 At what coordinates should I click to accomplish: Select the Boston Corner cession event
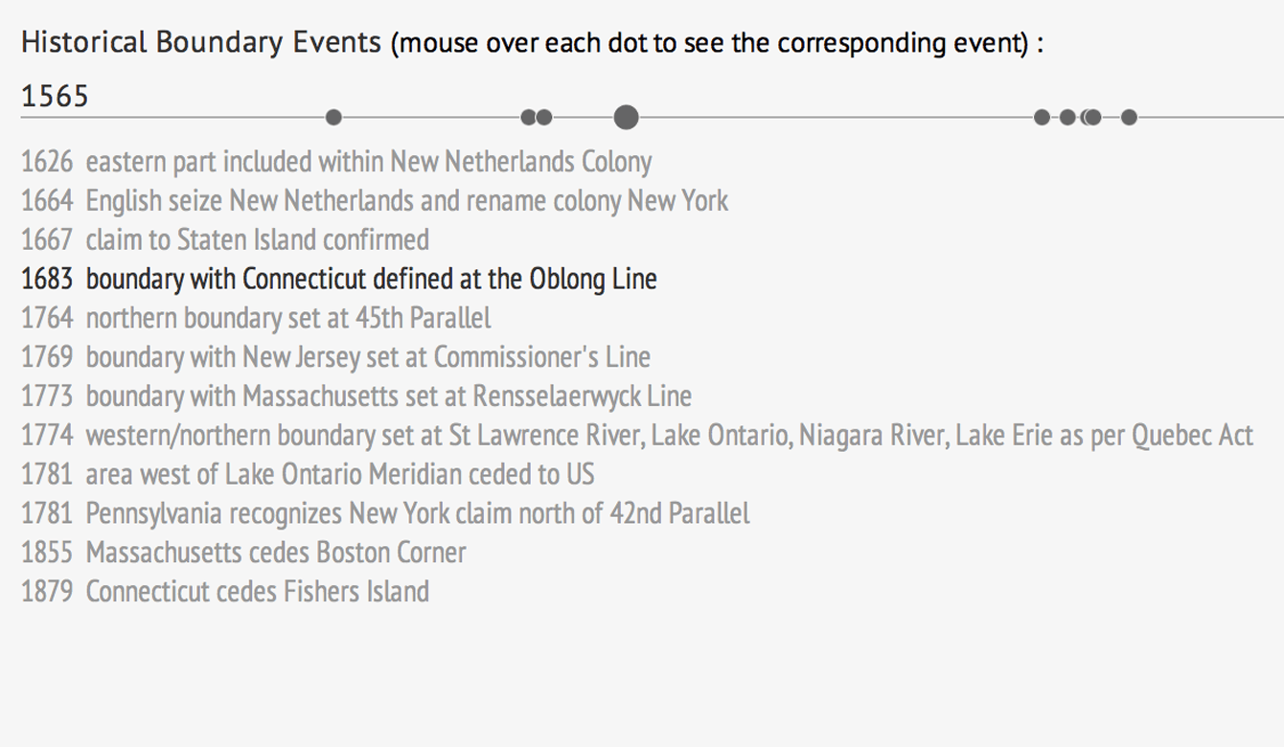tap(243, 553)
